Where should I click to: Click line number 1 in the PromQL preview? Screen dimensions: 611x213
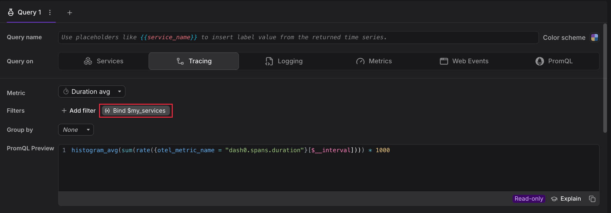(x=64, y=150)
